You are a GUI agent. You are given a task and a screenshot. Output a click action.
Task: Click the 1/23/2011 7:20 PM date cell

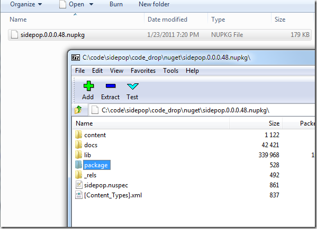pos(173,35)
